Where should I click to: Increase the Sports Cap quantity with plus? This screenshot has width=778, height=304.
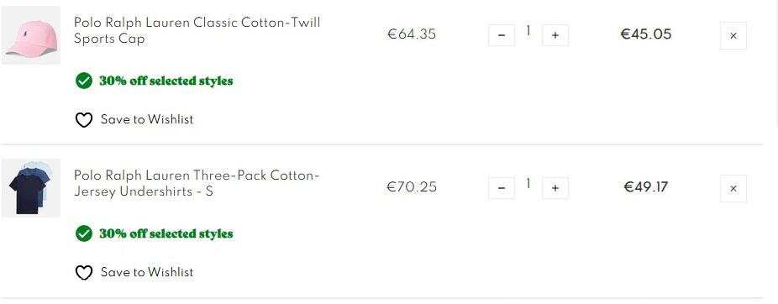tap(555, 36)
